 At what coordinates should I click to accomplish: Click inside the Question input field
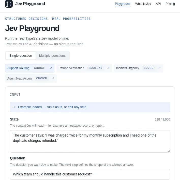pyautogui.click(x=90, y=174)
